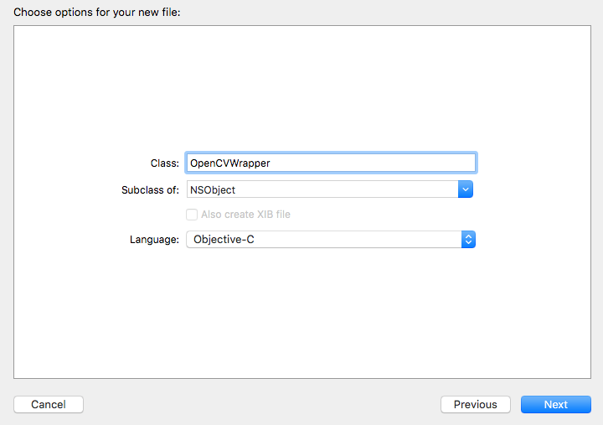
Task: Go back with the Previous button
Action: point(475,404)
